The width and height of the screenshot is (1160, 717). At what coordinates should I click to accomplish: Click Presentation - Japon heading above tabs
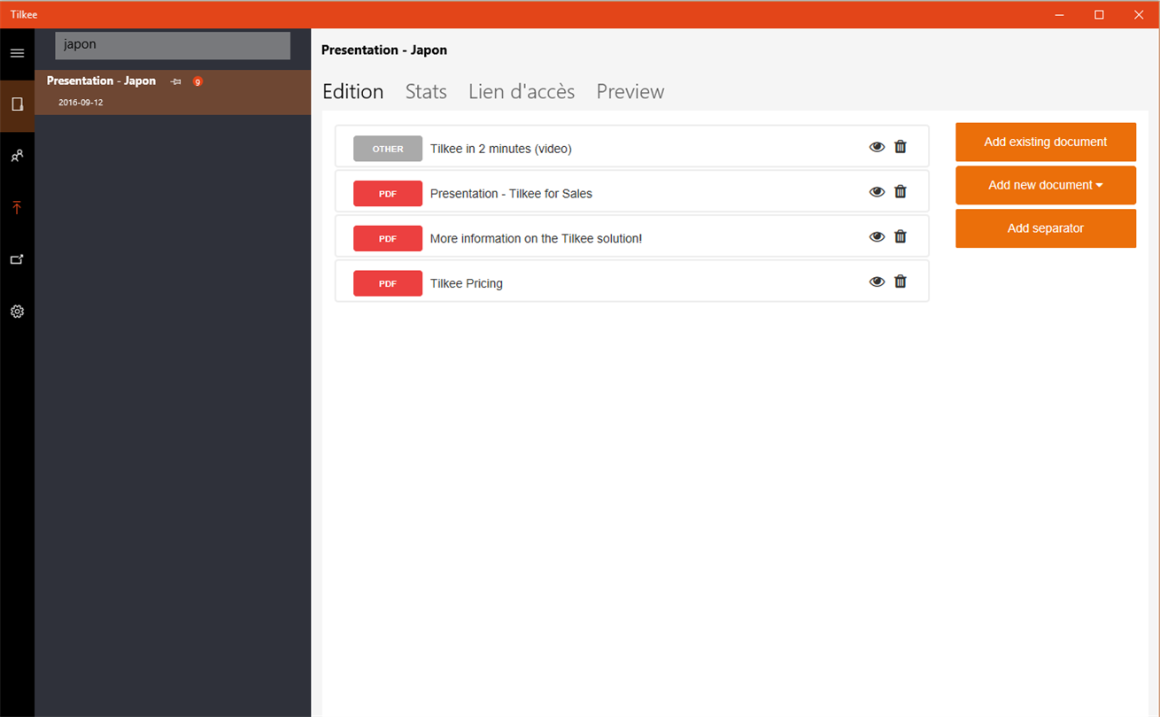(384, 50)
